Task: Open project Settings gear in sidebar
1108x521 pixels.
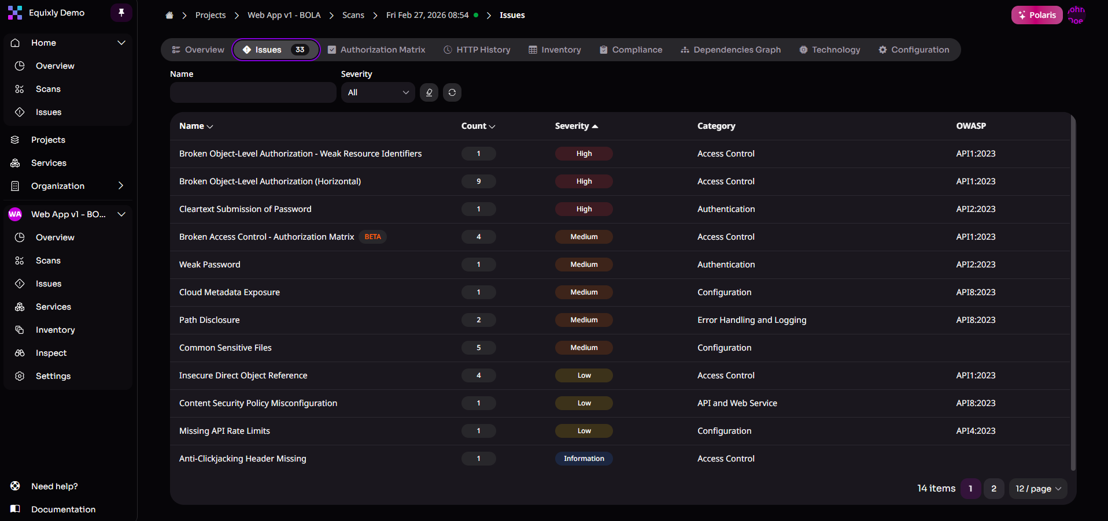Action: click(x=20, y=376)
